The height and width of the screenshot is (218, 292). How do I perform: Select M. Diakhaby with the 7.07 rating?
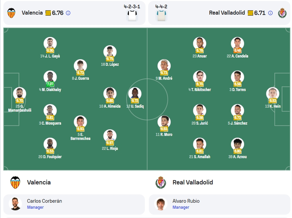click(x=50, y=77)
